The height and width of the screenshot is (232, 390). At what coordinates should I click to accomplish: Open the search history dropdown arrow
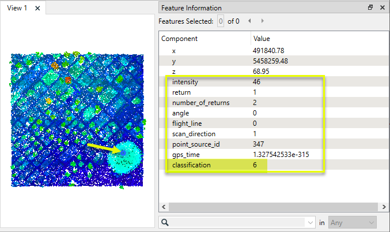pos(311,222)
